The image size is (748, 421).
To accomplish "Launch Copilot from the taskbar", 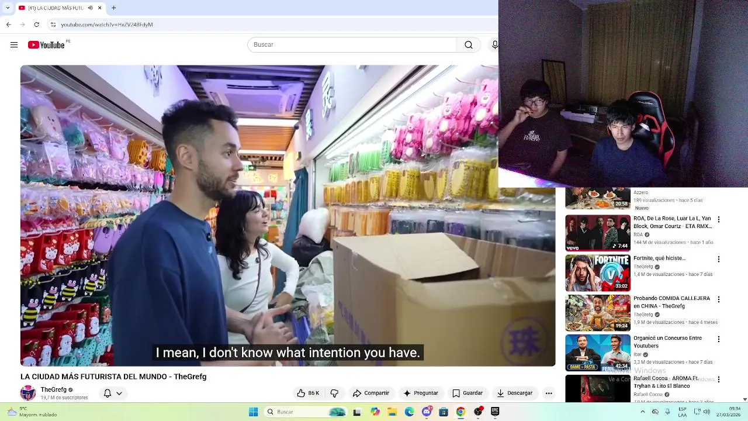I will coord(375,412).
